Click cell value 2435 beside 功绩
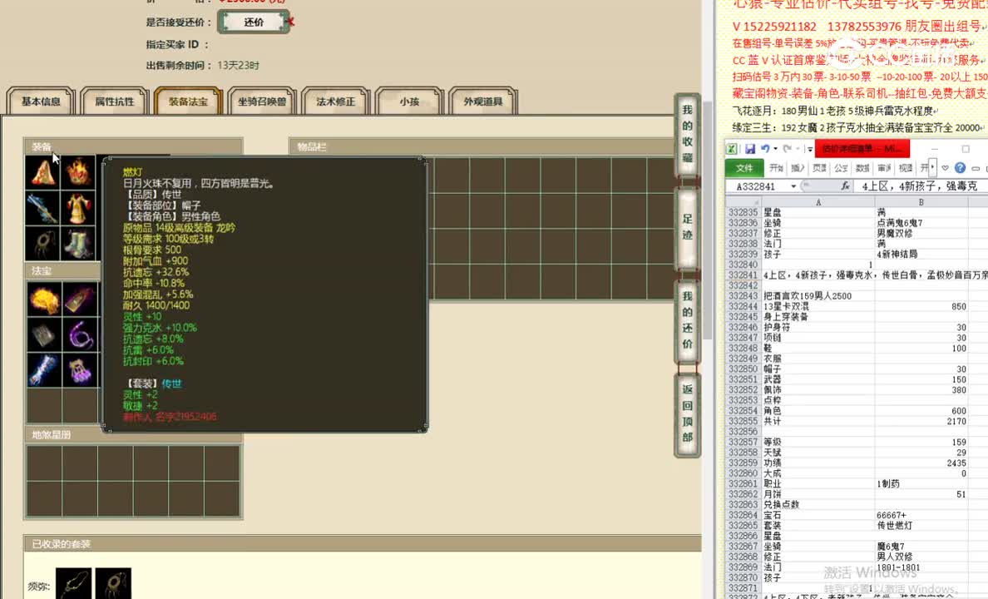This screenshot has width=988, height=599. click(921, 463)
